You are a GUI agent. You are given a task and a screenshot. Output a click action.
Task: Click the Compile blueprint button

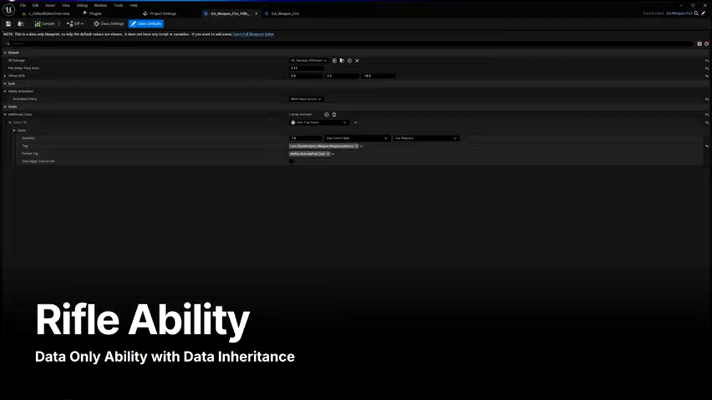(45, 24)
